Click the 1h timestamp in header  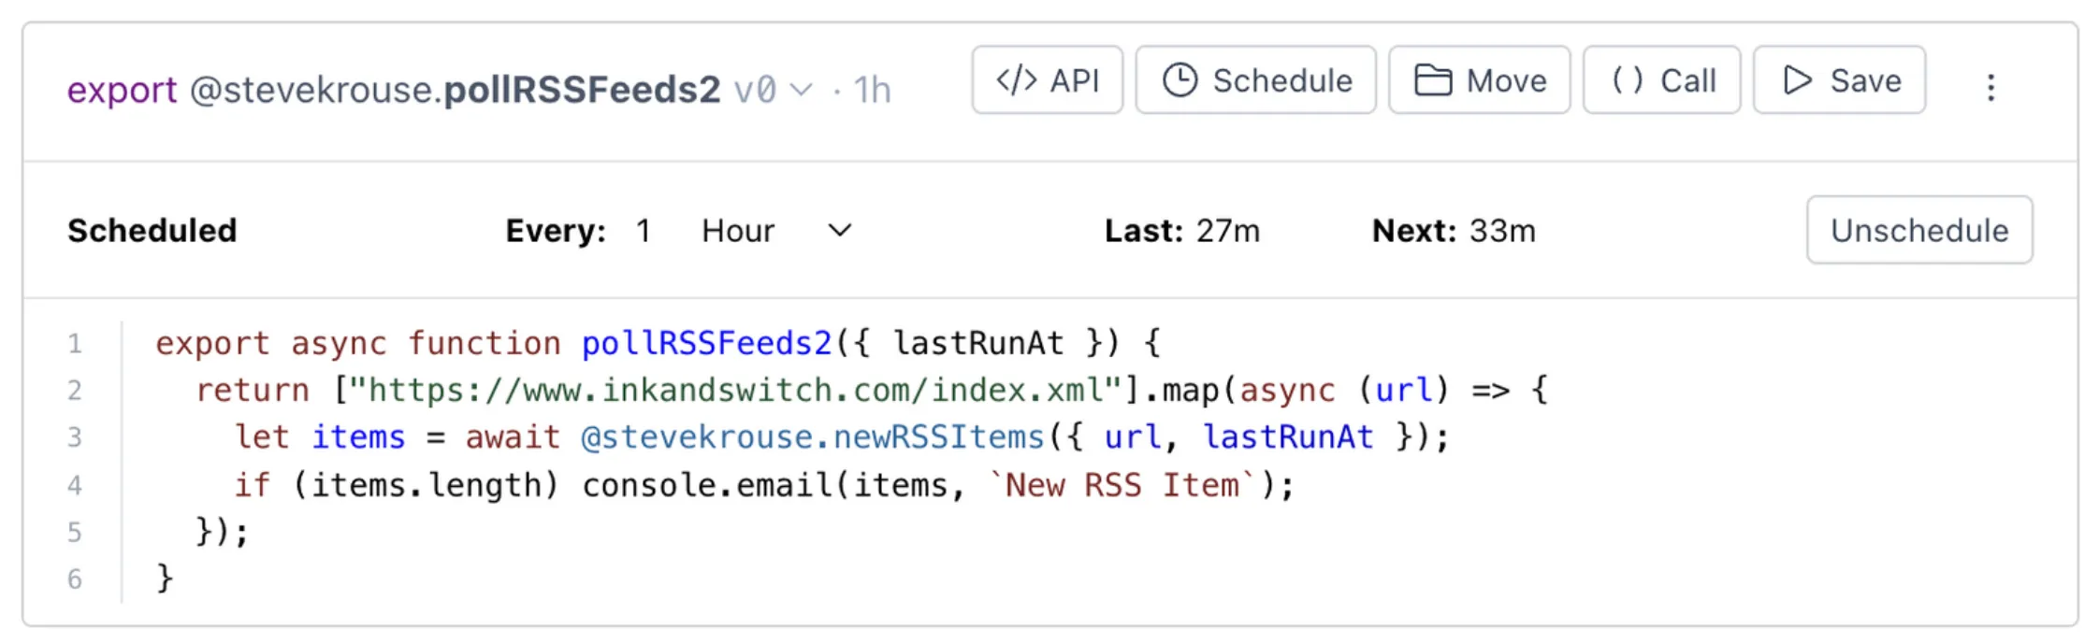872,91
